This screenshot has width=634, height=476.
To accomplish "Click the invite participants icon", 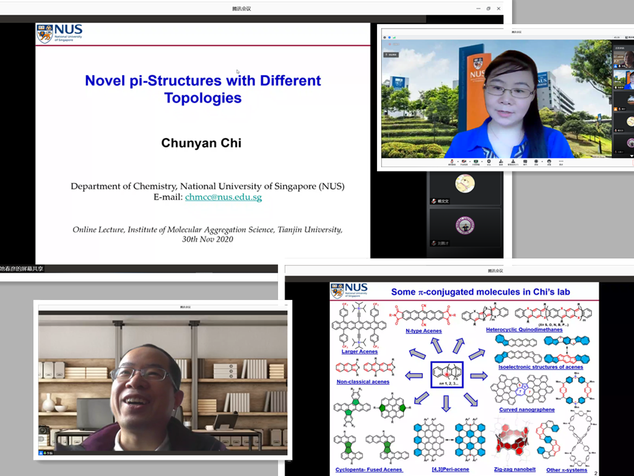I will tap(501, 161).
